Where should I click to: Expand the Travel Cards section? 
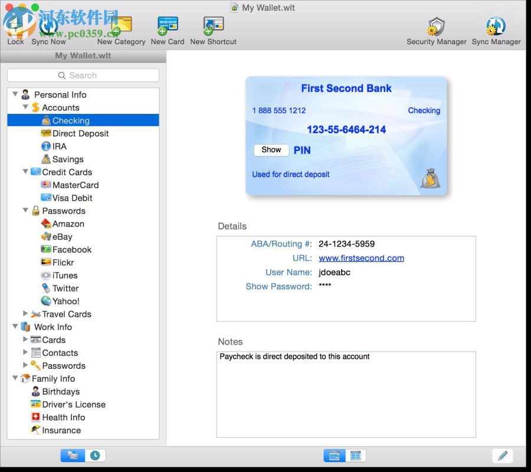[x=25, y=314]
